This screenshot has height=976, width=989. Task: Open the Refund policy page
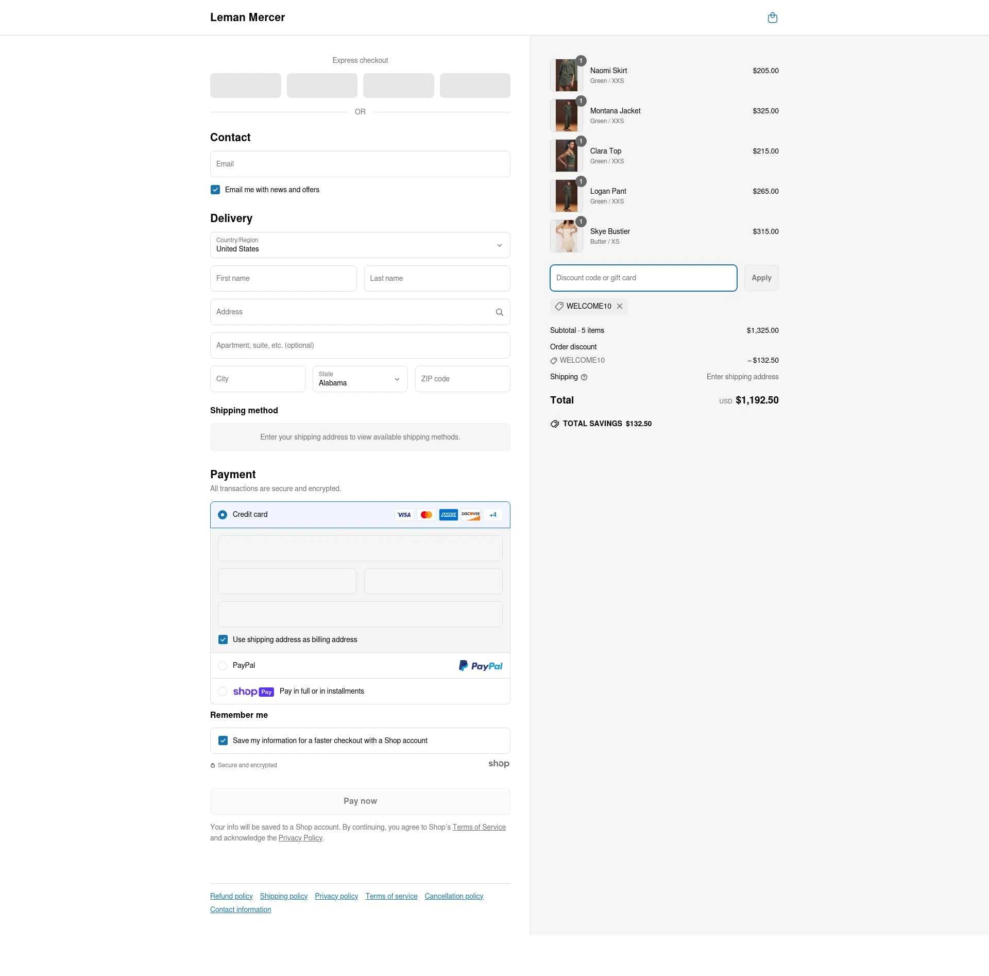click(x=231, y=896)
